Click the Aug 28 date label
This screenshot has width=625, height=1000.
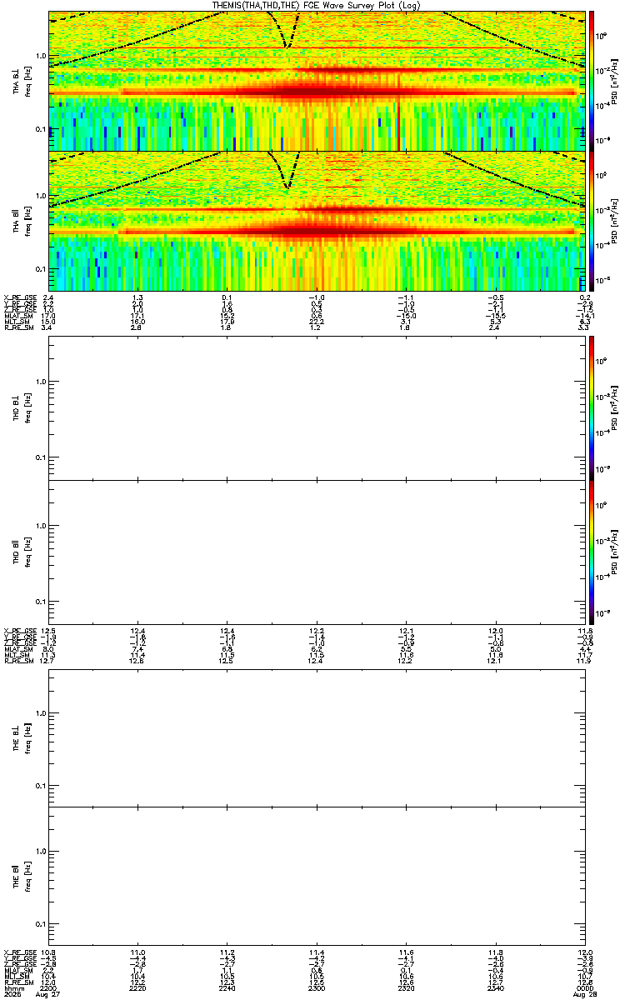[x=582, y=993]
